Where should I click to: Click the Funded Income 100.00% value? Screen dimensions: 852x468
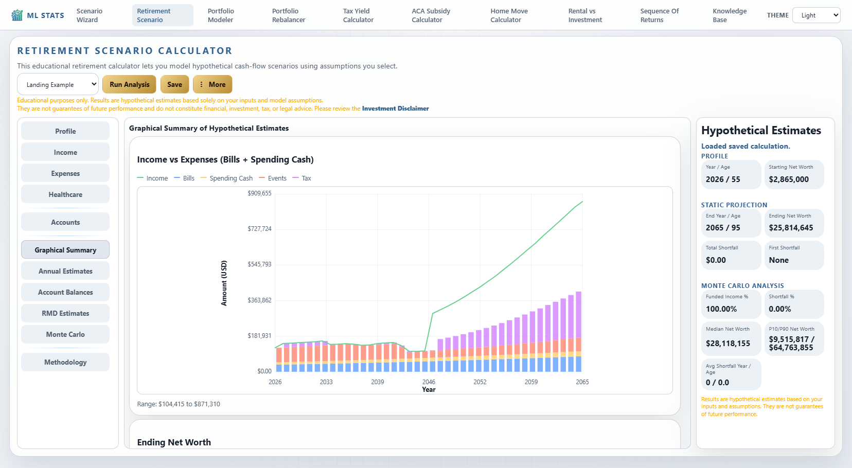click(x=721, y=309)
